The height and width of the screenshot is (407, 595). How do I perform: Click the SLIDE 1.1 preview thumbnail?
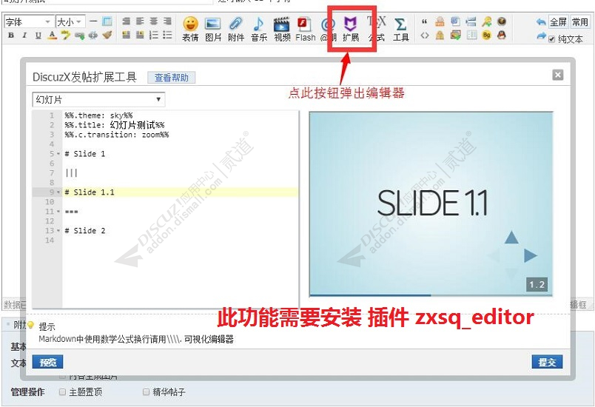431,203
